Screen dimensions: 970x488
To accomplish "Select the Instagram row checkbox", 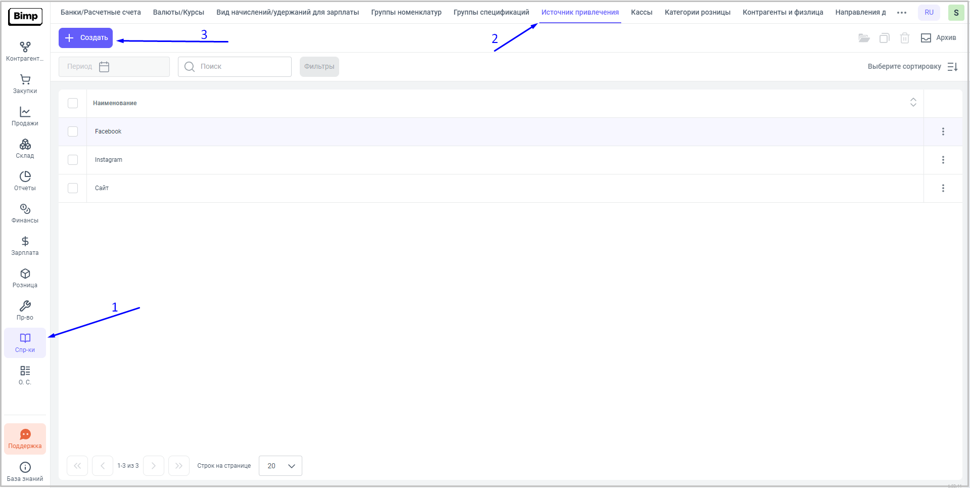I will click(73, 160).
